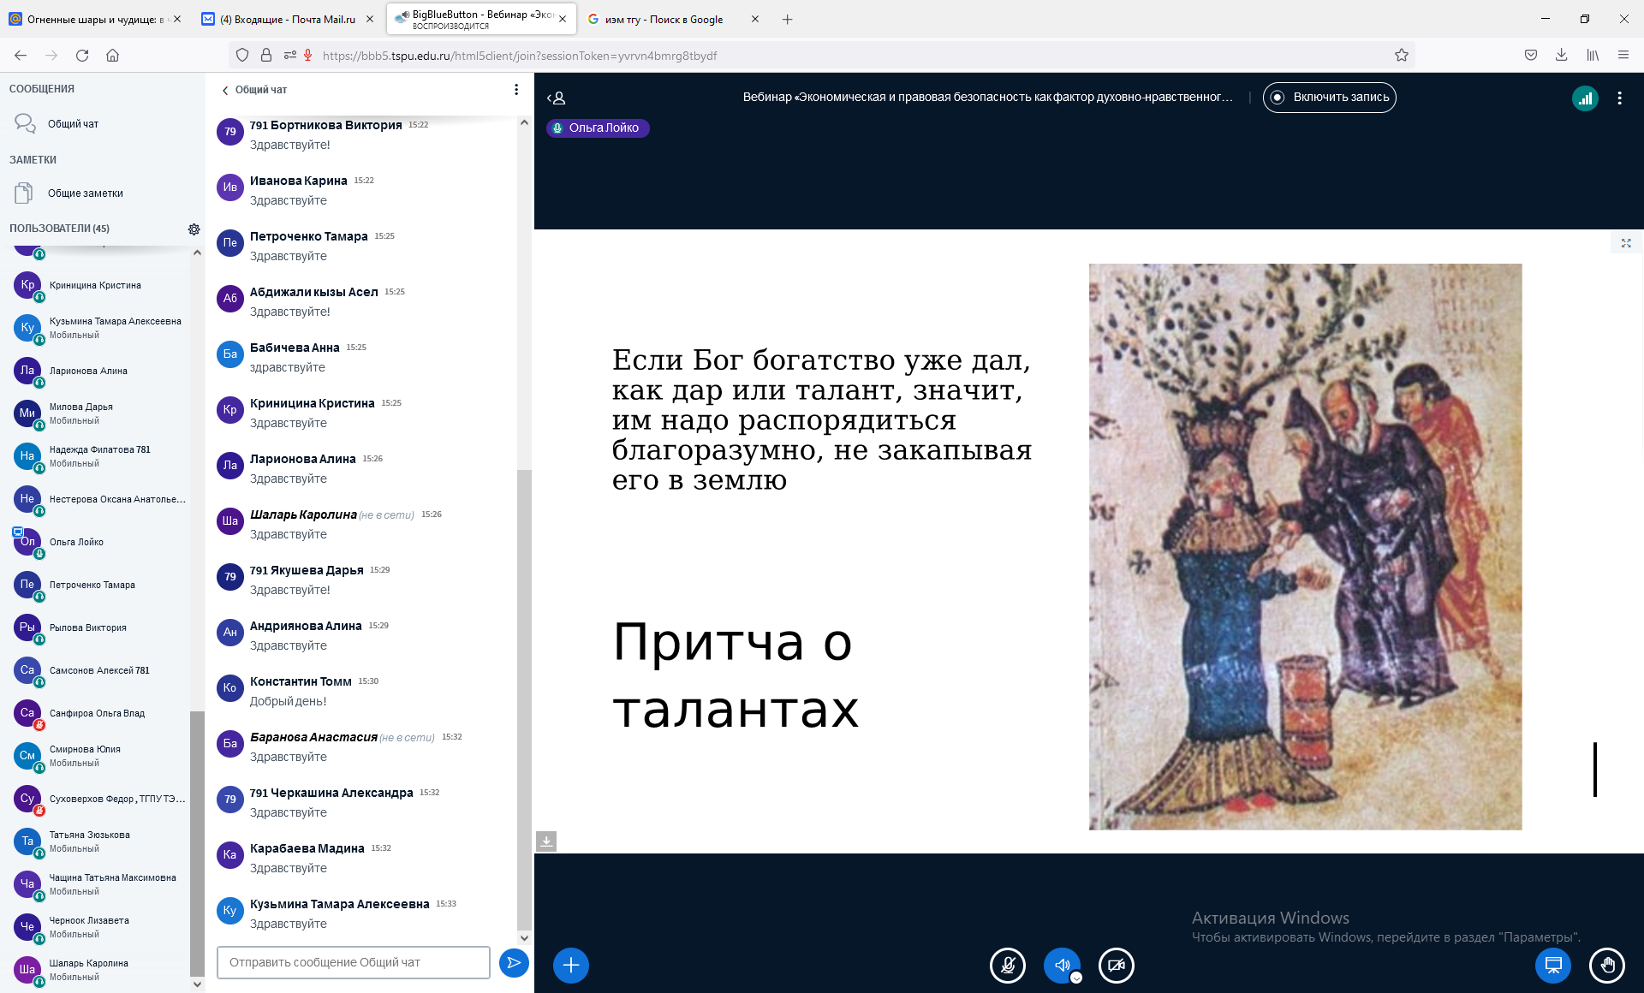Viewport: 1644px width, 993px height.
Task: Save to Pocket icon
Action: click(1531, 56)
